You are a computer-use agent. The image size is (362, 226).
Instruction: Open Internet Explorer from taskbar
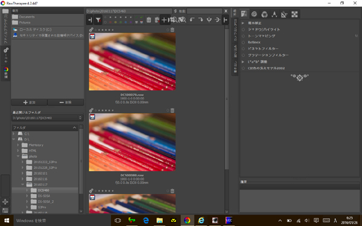[201, 221]
